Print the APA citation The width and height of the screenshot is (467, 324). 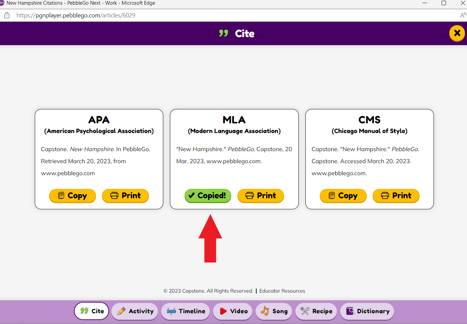coord(125,196)
